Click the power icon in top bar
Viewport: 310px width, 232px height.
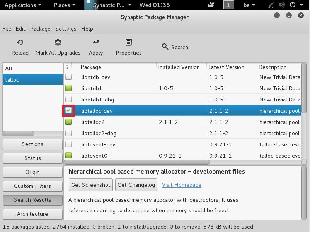292,5
